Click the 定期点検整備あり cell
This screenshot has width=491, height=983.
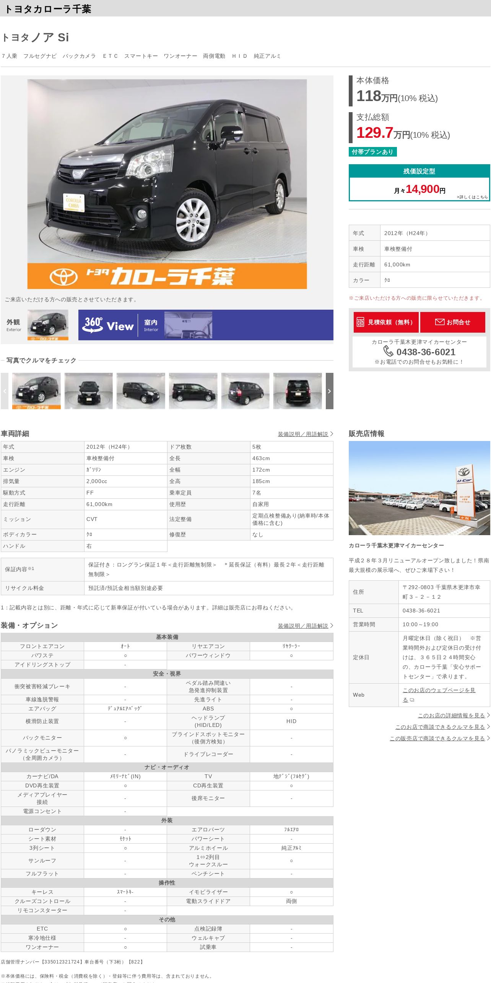point(291,519)
